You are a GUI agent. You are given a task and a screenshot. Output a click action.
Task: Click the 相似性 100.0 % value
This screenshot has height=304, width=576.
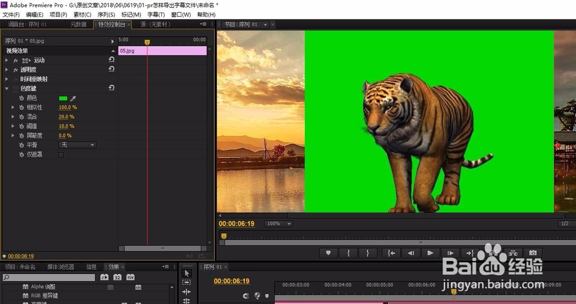point(67,107)
